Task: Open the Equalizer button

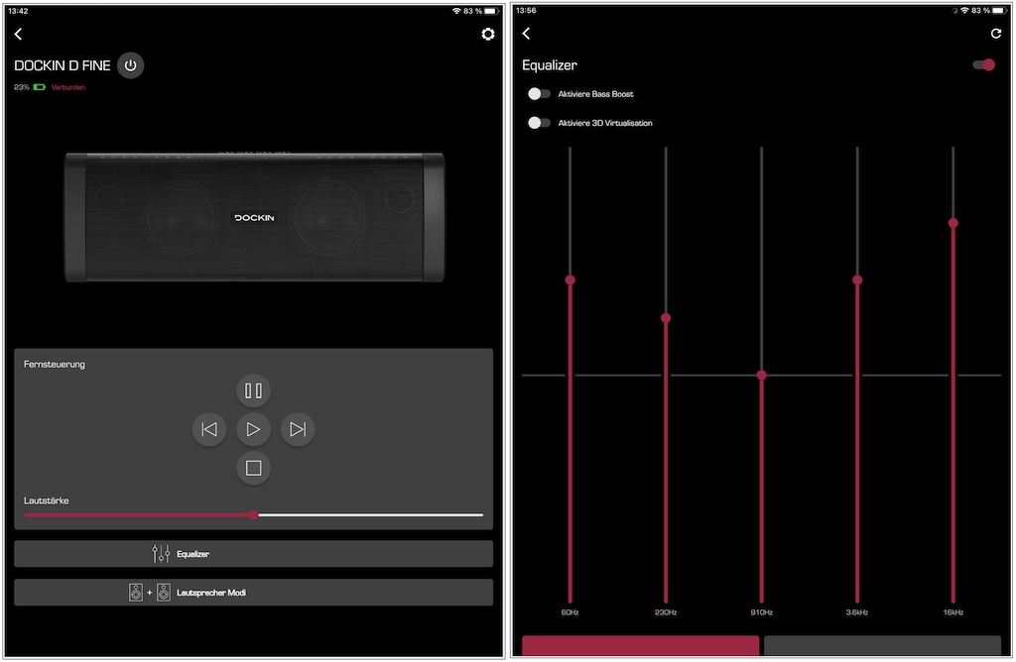Action: [x=253, y=554]
